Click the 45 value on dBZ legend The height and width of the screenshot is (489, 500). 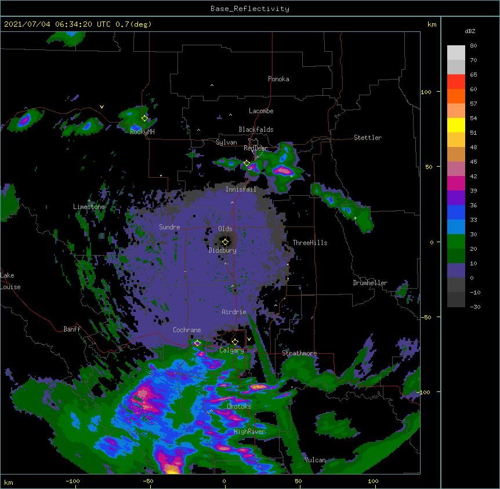tap(473, 162)
